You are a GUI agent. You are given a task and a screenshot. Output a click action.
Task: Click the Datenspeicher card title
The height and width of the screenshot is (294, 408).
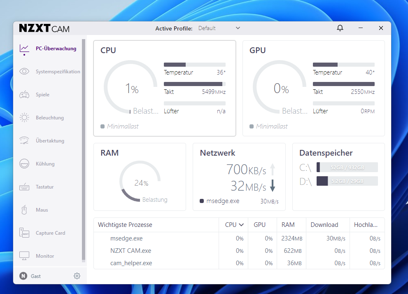tap(326, 153)
